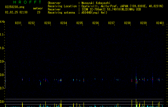Click the Receiving Location label
The image size is (168, 107).
click(62, 6)
